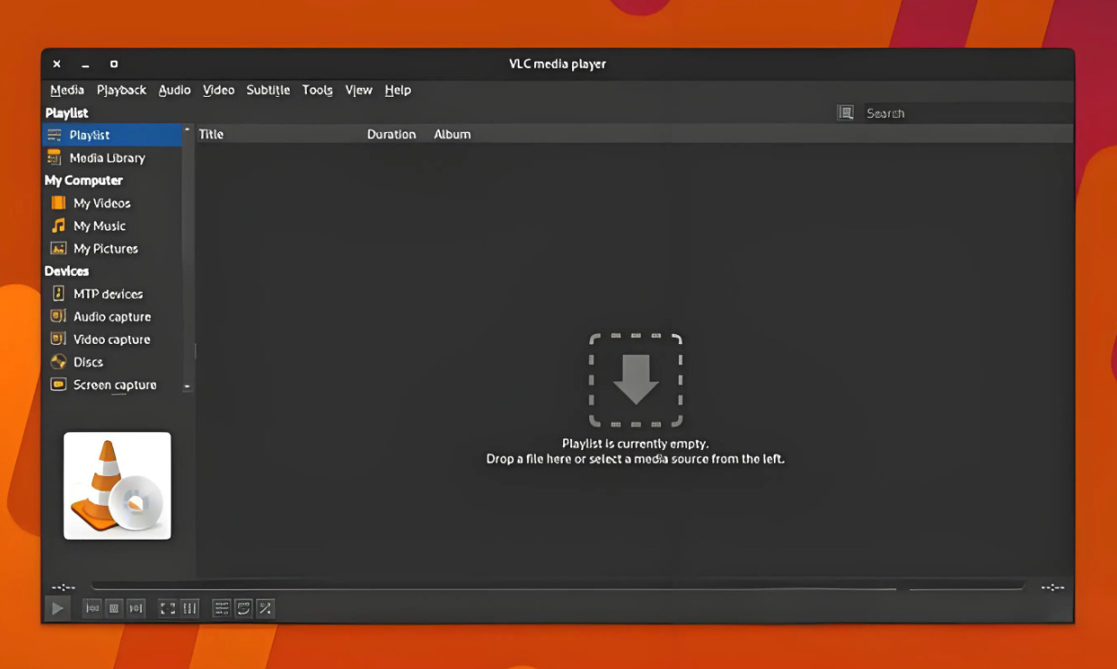1117x669 pixels.
Task: Open the Help menu
Action: pos(397,90)
